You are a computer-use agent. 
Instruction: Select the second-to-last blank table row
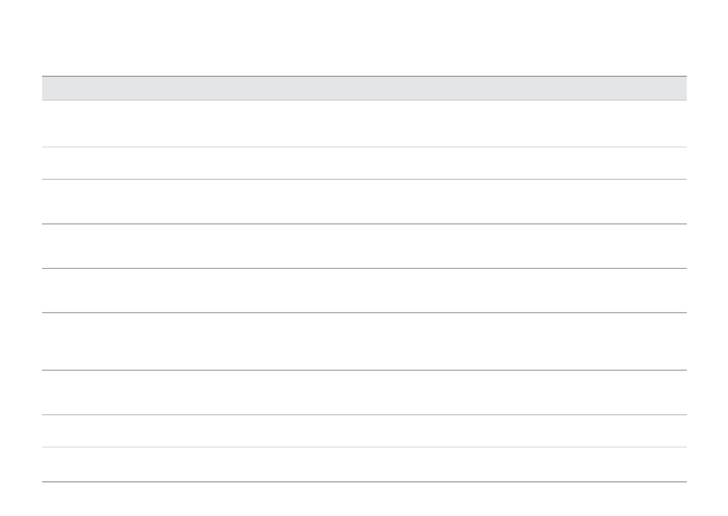(x=364, y=431)
